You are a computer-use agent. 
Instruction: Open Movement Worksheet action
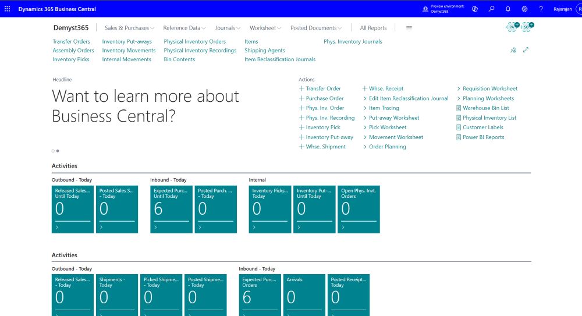pyautogui.click(x=396, y=137)
